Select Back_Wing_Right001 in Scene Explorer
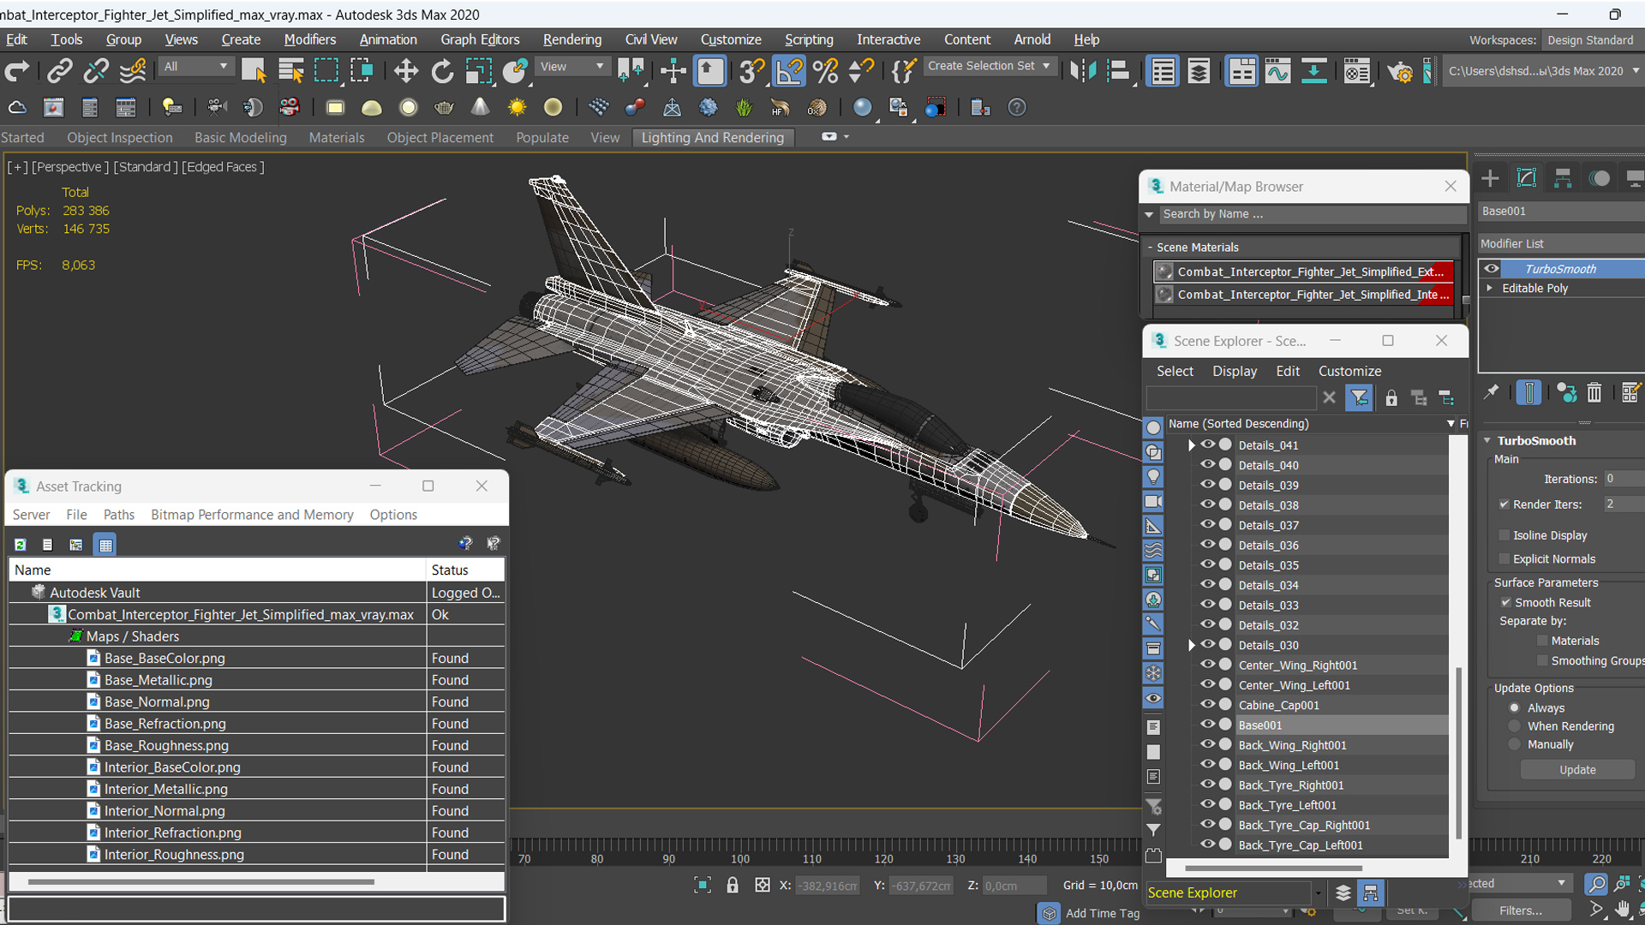 (x=1292, y=745)
